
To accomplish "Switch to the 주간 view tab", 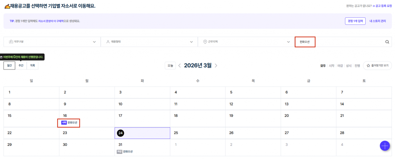I will pyautogui.click(x=21, y=66).
